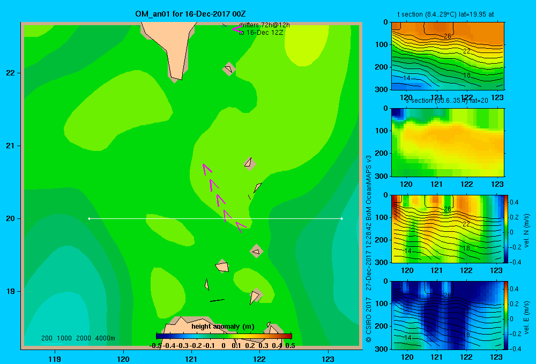Image resolution: width=536 pixels, height=364 pixels.
Task: Click the small island near 20.75N 121.85E
Action: 250,164
